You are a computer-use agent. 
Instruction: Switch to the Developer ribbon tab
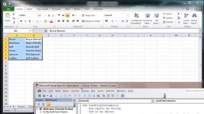pos(98,9)
